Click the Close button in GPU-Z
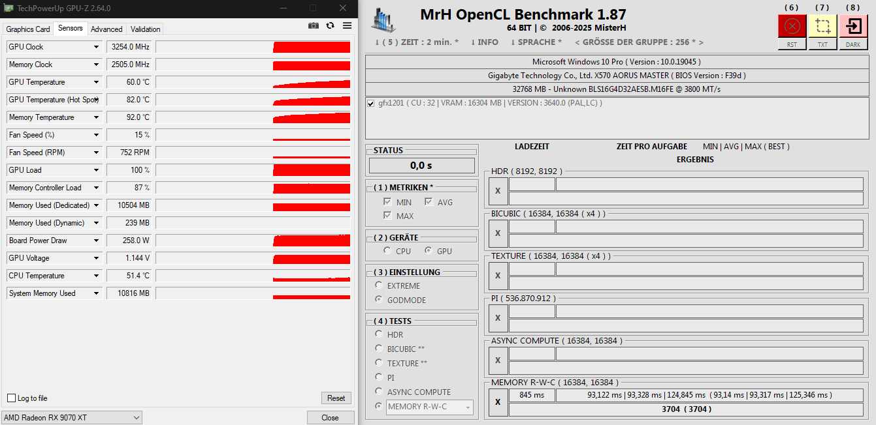The width and height of the screenshot is (876, 425). [x=331, y=417]
